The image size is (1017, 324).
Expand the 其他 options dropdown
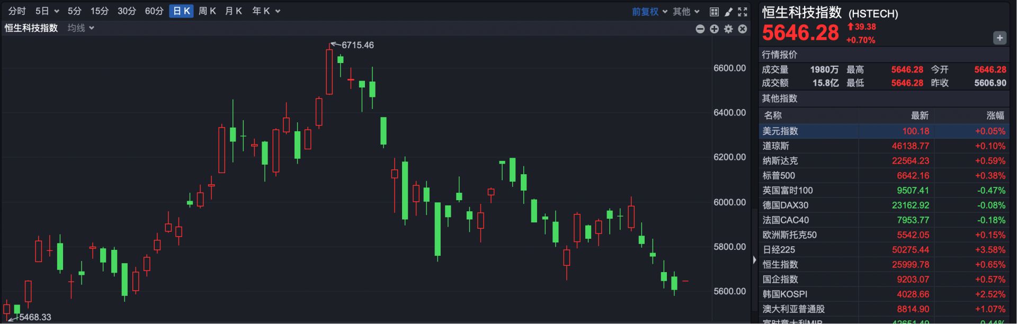(x=684, y=11)
